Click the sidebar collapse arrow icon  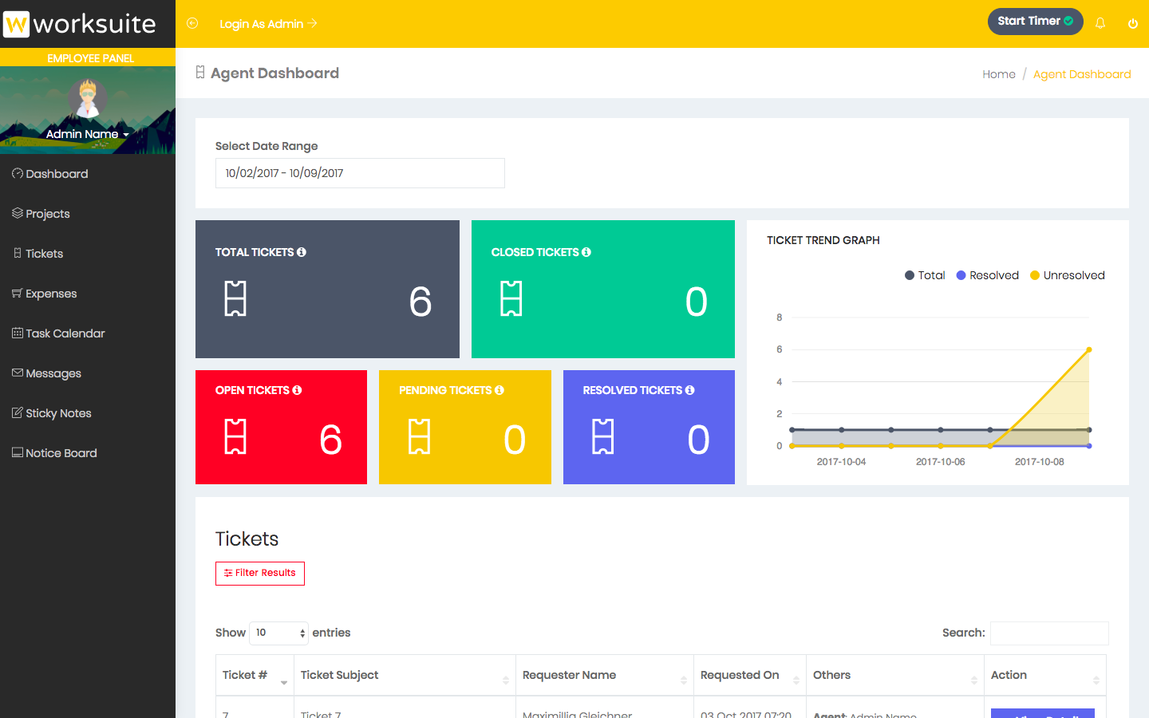[192, 23]
